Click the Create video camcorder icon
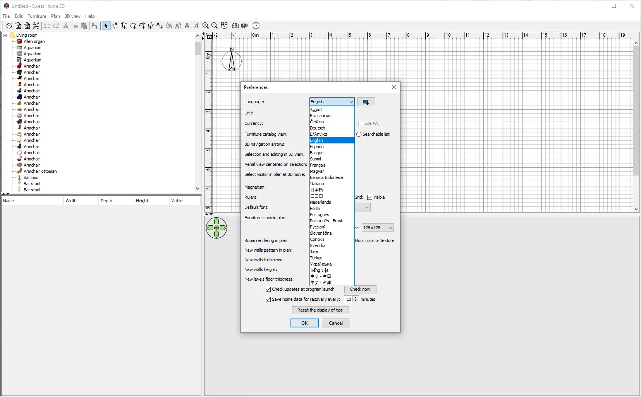The image size is (641, 397). point(244,26)
